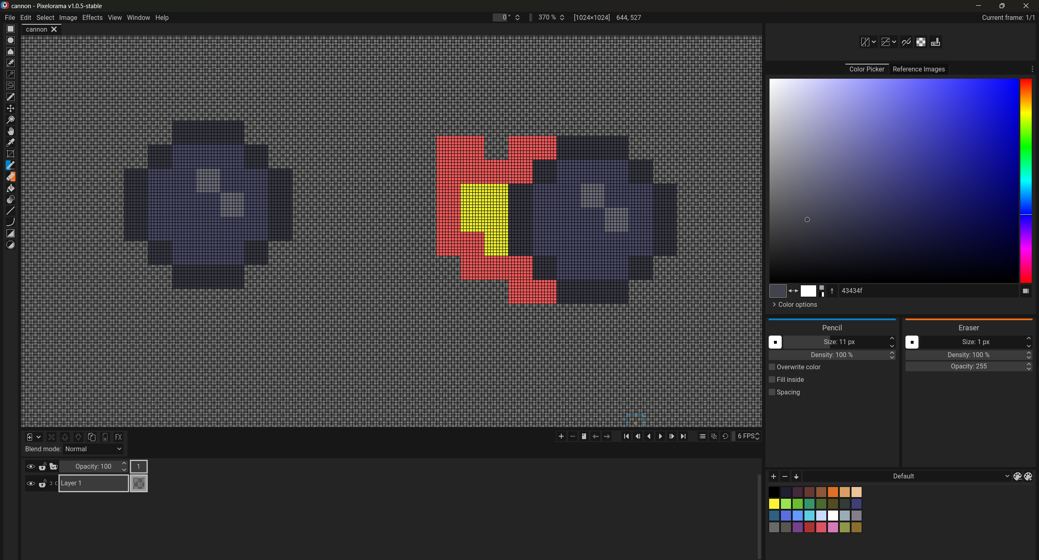Select the Bucket fill tool

(11, 188)
